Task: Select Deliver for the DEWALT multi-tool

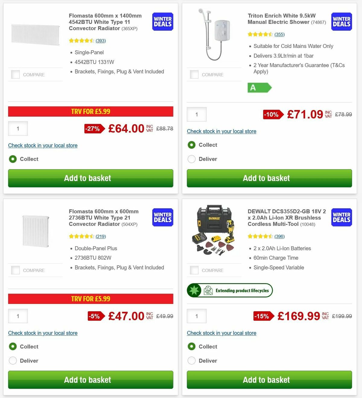Action: coord(192,361)
